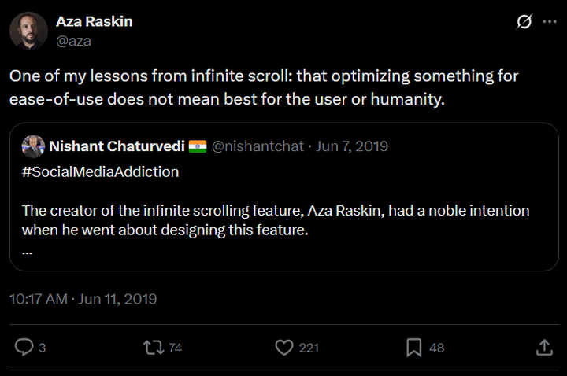Open the three-dot more options menu

point(549,22)
